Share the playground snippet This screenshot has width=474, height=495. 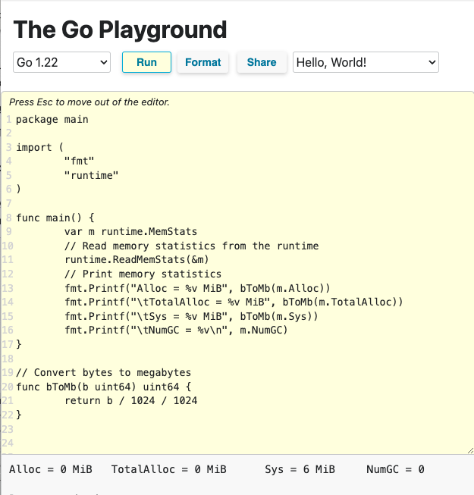[x=262, y=62]
